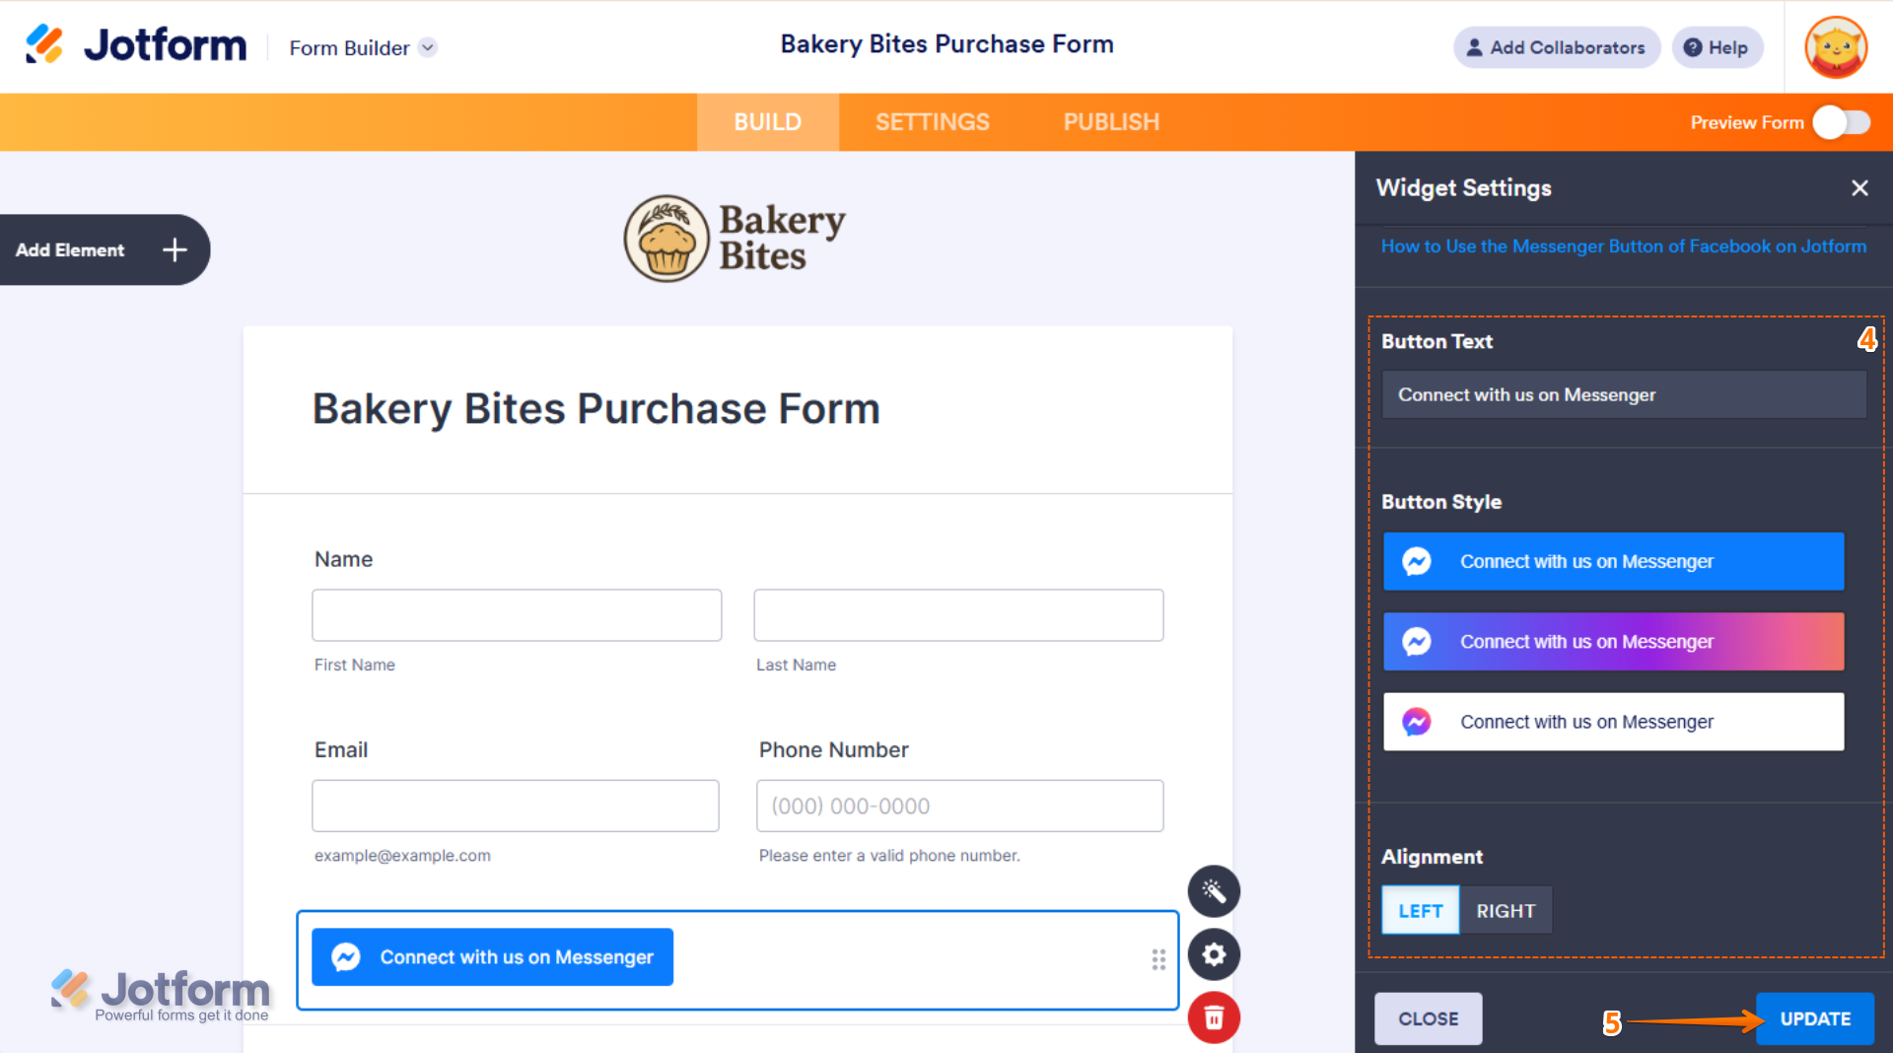The image size is (1893, 1053).
Task: Open widget settings gear icon
Action: coord(1213,954)
